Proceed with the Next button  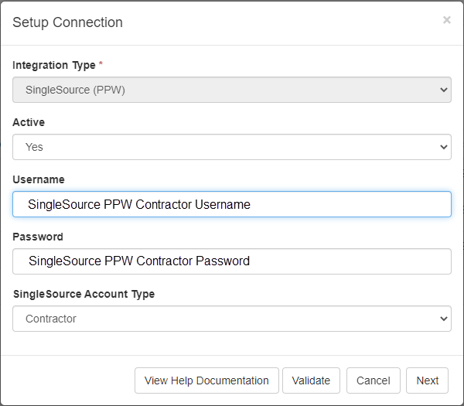tap(427, 380)
